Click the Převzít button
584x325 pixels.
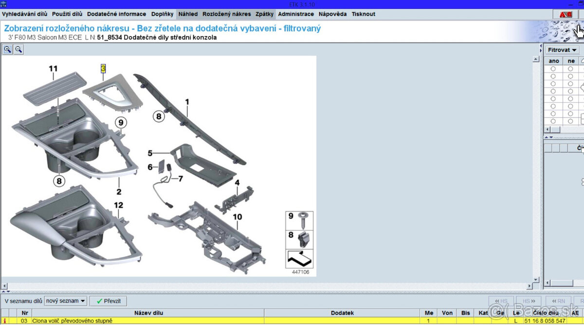pos(109,301)
